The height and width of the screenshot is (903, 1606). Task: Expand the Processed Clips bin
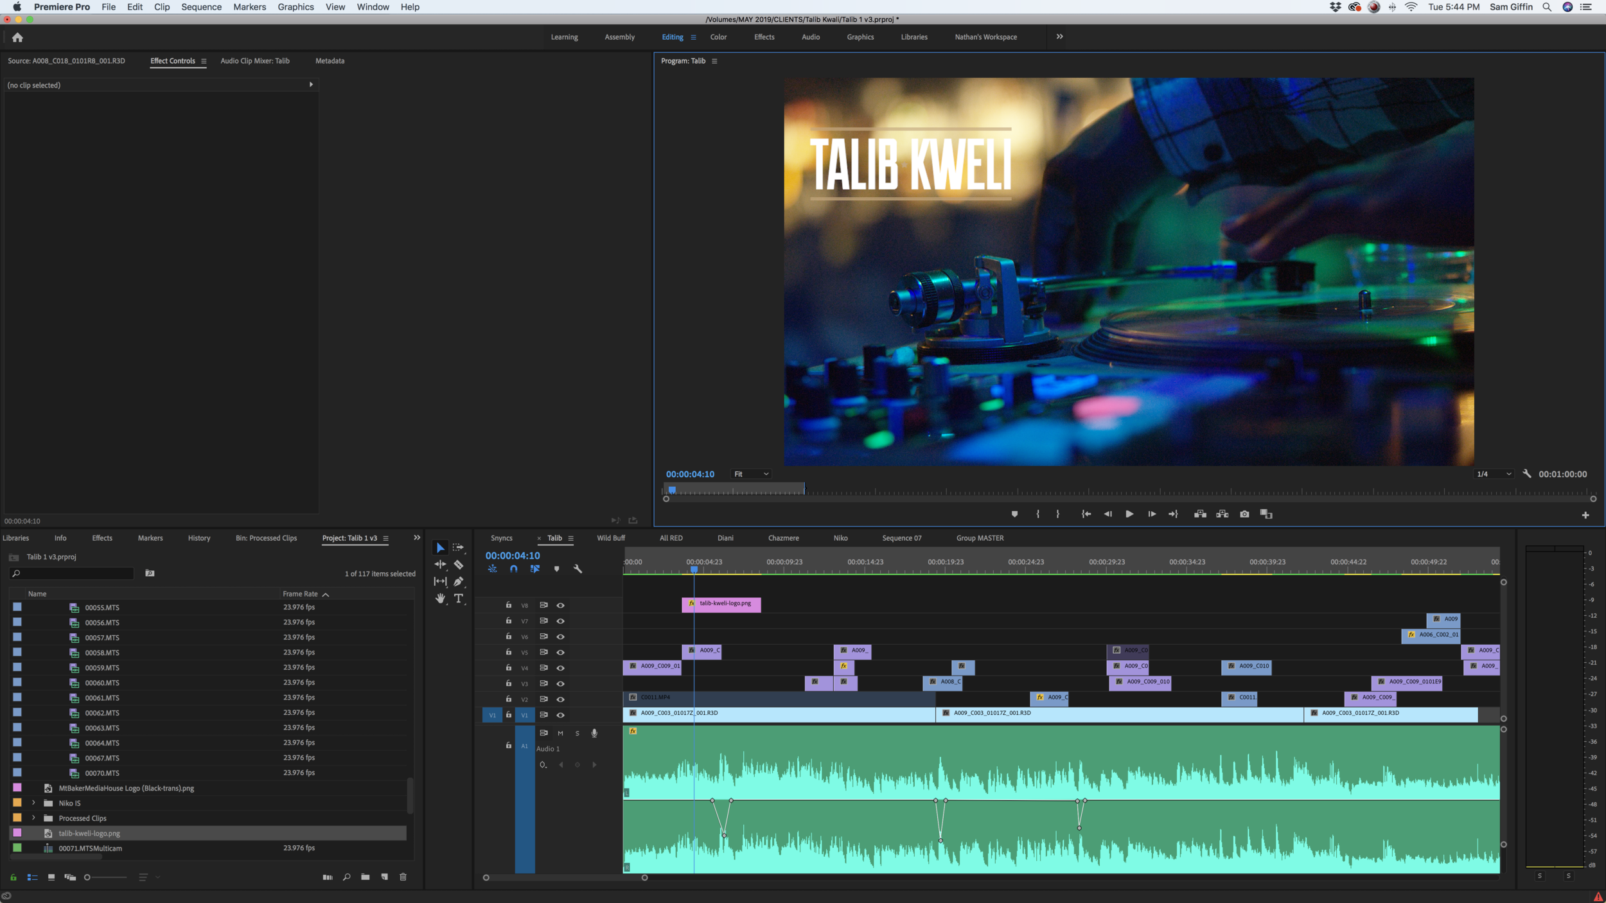tap(33, 818)
